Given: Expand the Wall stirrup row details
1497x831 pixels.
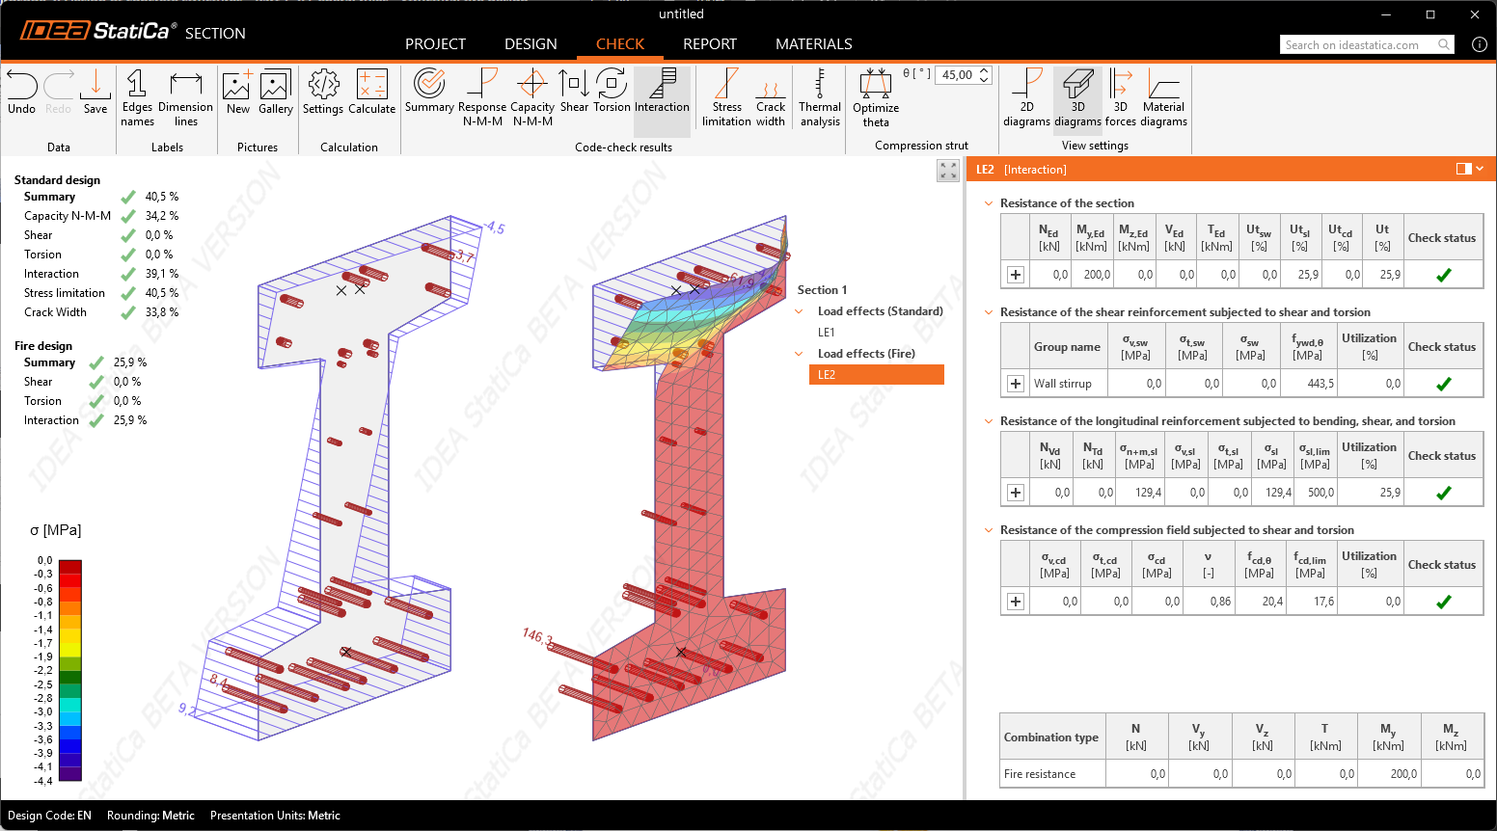Looking at the screenshot, I should pyautogui.click(x=1016, y=384).
